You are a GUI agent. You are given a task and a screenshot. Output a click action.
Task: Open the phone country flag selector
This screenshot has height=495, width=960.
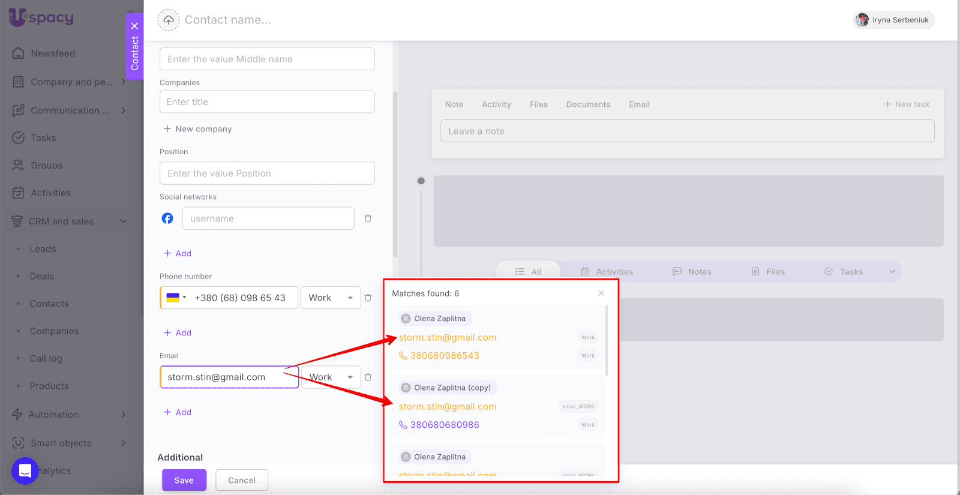[176, 298]
